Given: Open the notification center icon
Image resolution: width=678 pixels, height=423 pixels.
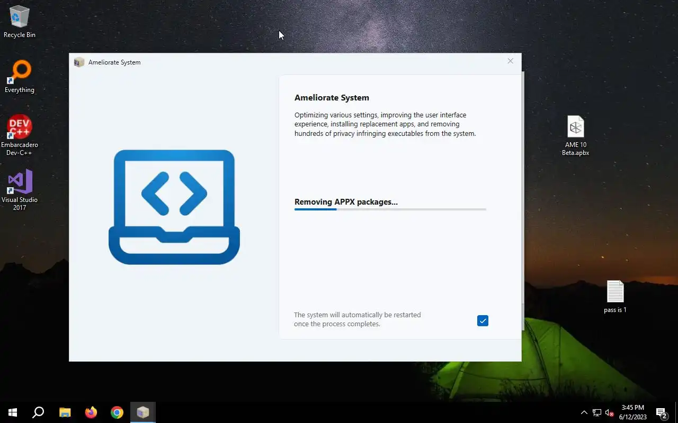Looking at the screenshot, I should pos(662,412).
